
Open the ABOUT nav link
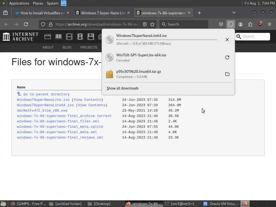[48, 47]
